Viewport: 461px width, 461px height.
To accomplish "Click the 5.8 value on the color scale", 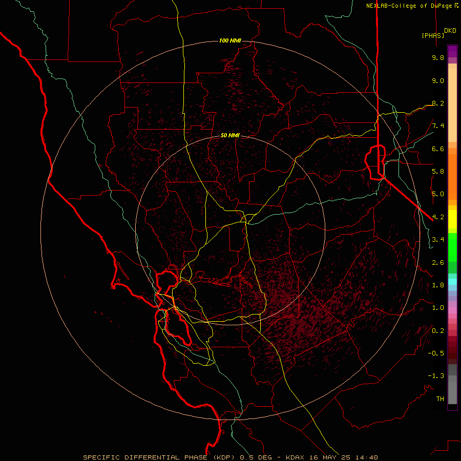I will tap(438, 172).
